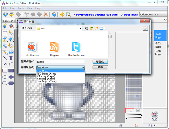Viewport: 169px width, 129px height.
Task: Select the rectangular selection tool
Action: pyautogui.click(x=5, y=33)
